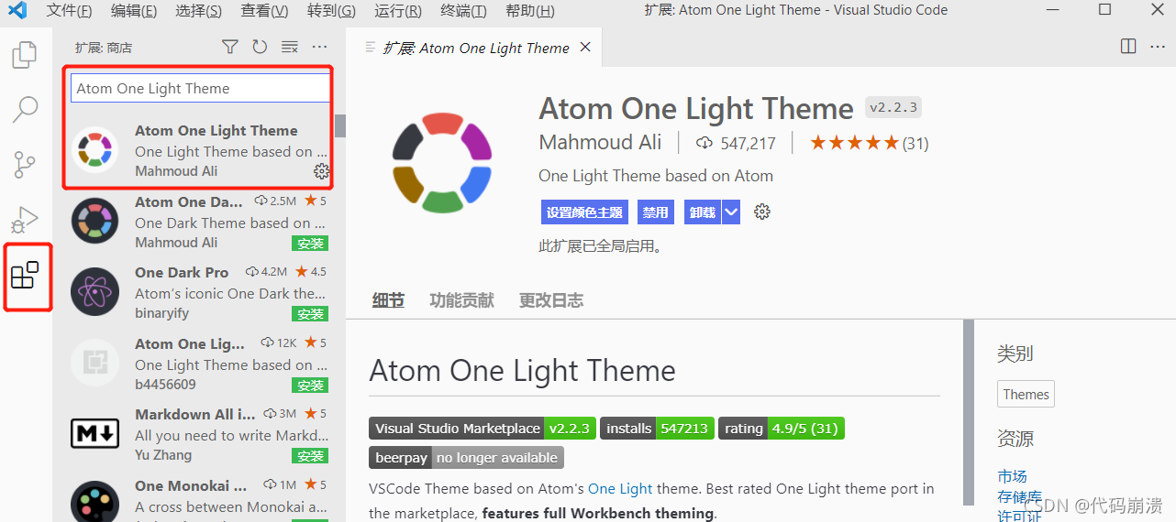Open the 终端(T) menu

coord(463,11)
